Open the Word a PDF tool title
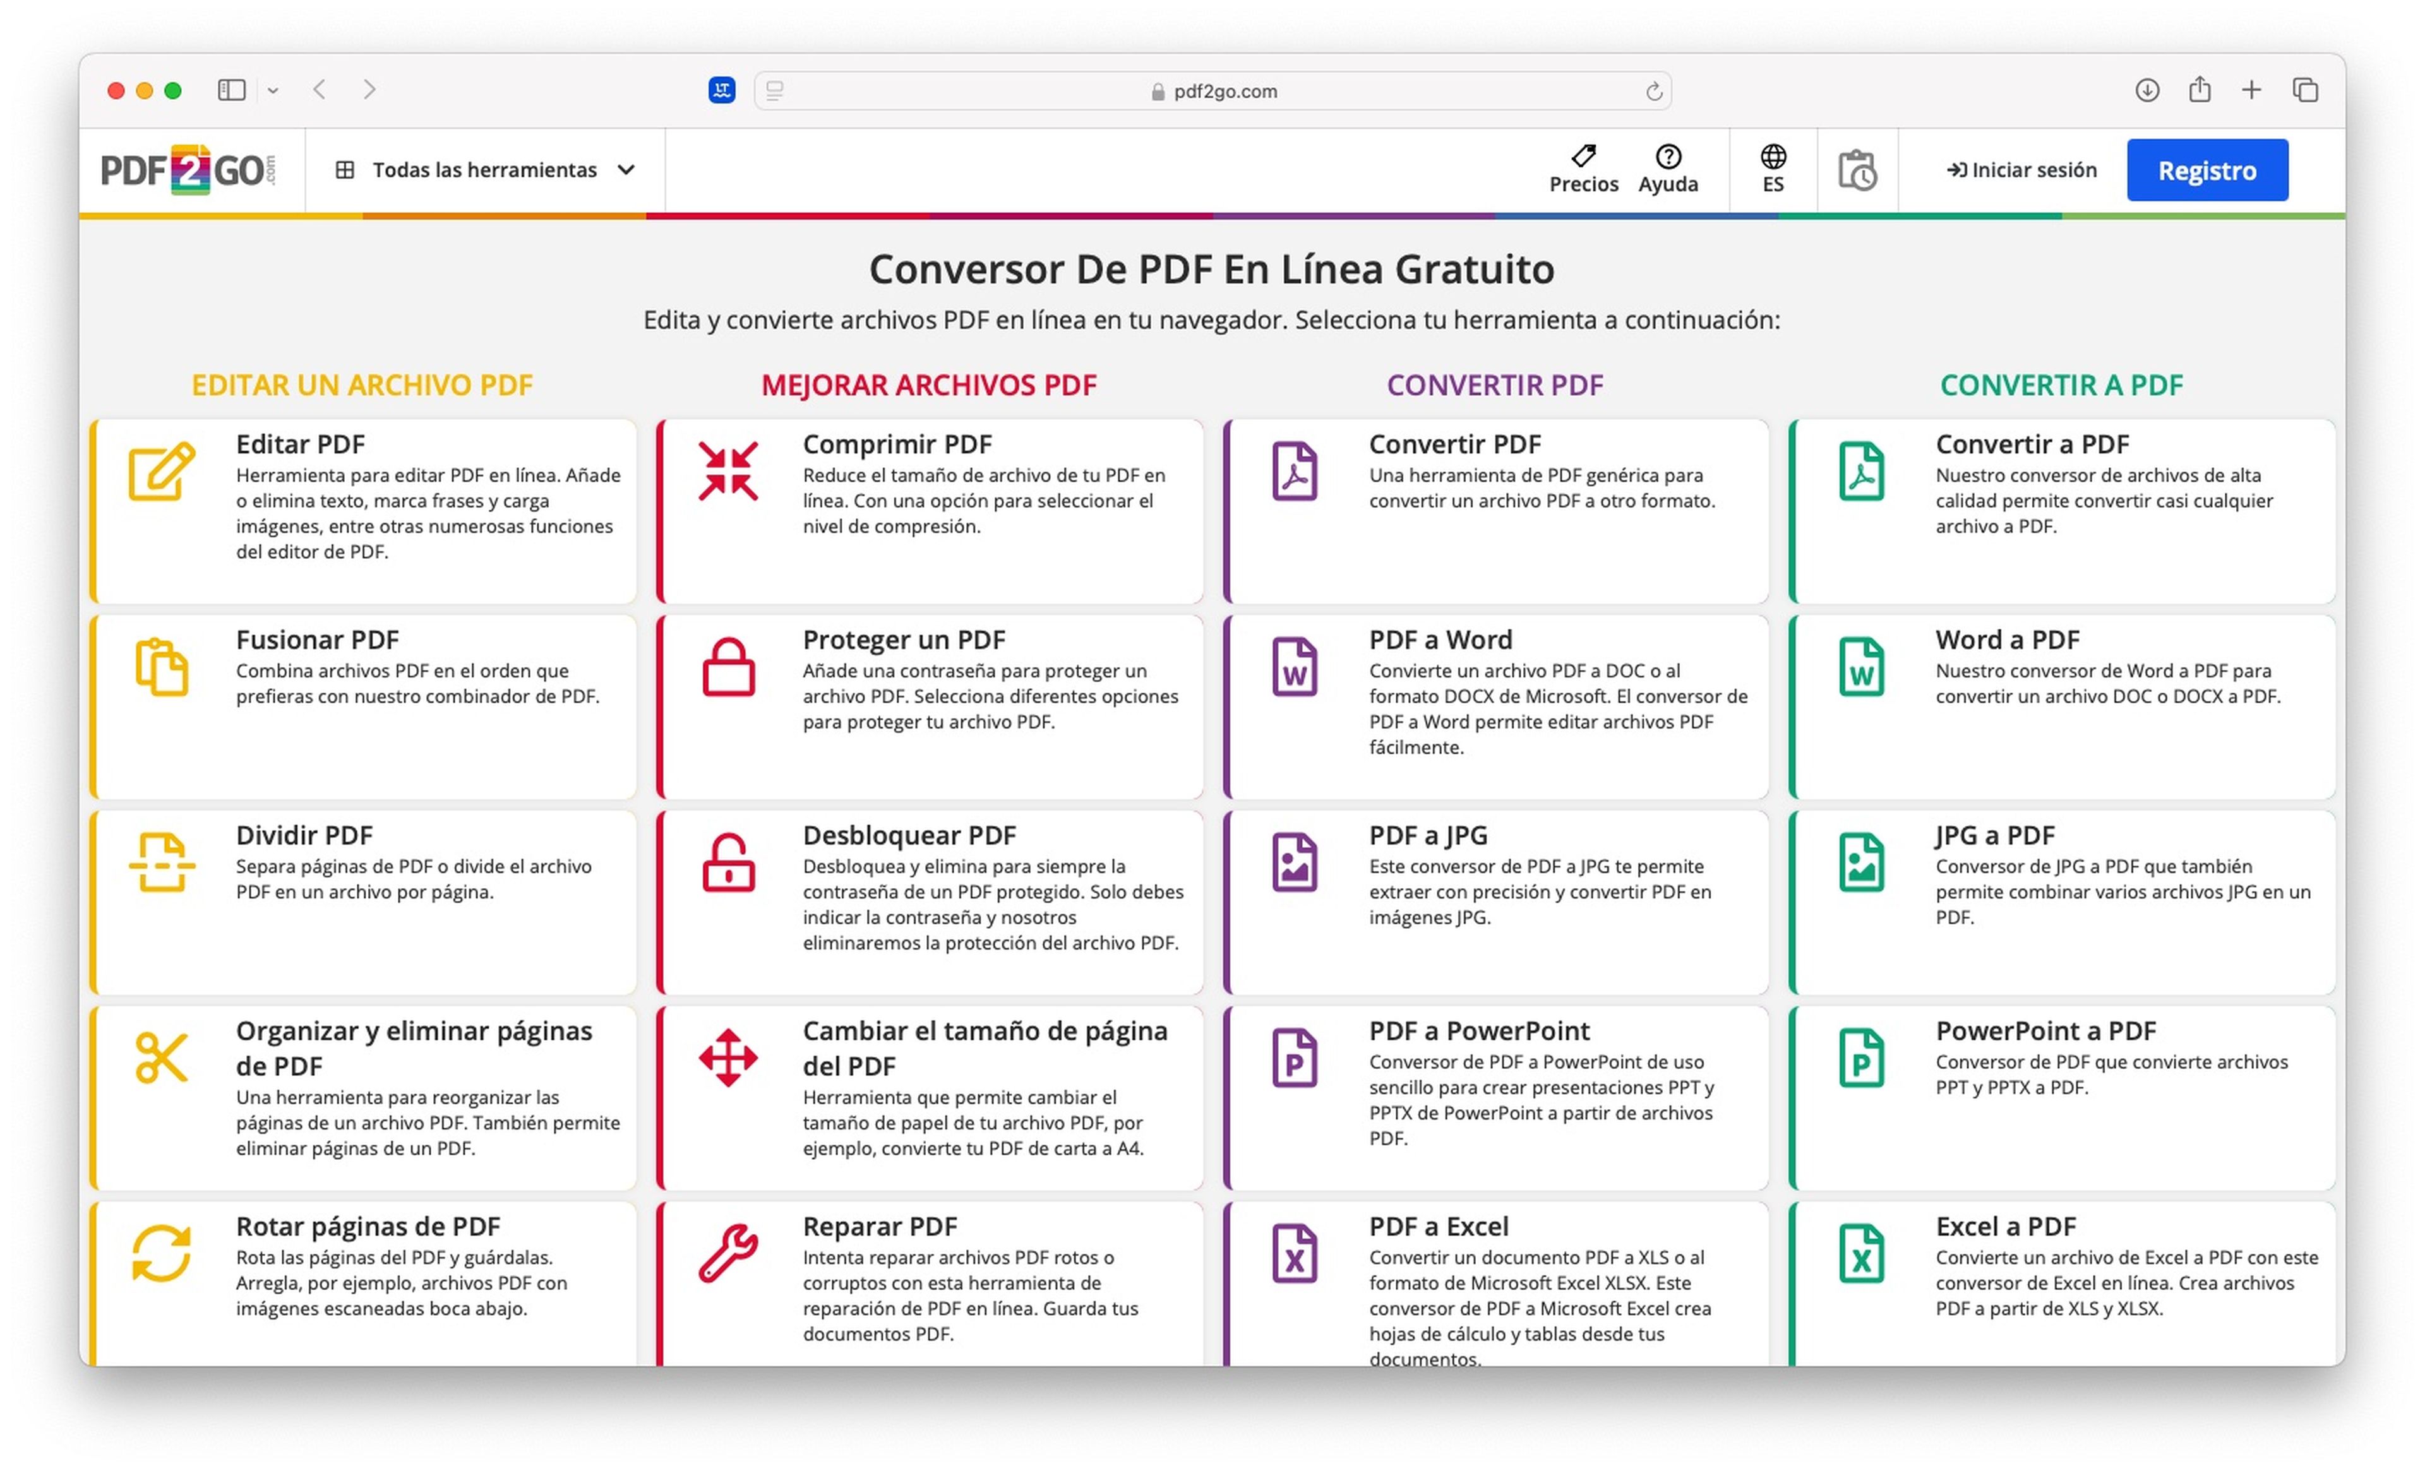Image resolution: width=2425 pixels, height=1471 pixels. point(2007,640)
